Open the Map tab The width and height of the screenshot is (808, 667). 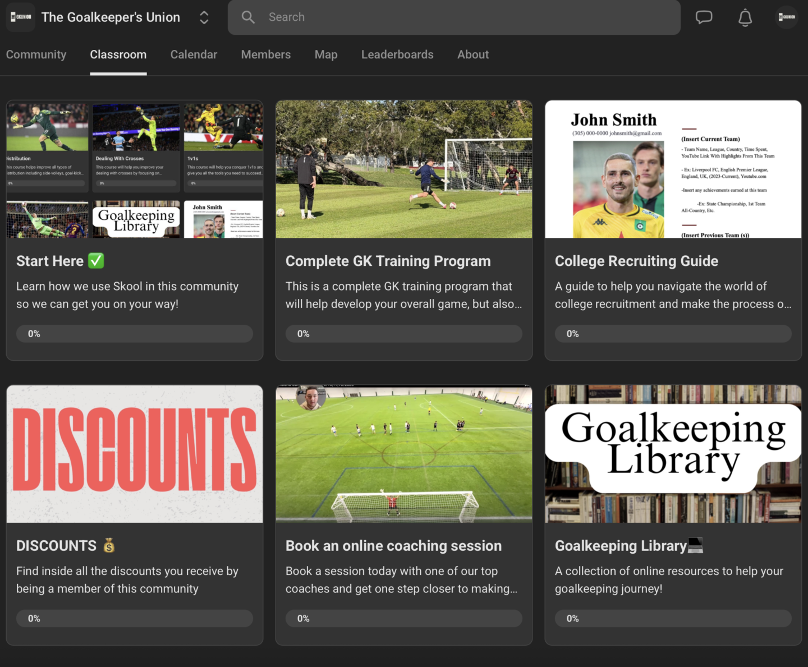[x=325, y=54]
